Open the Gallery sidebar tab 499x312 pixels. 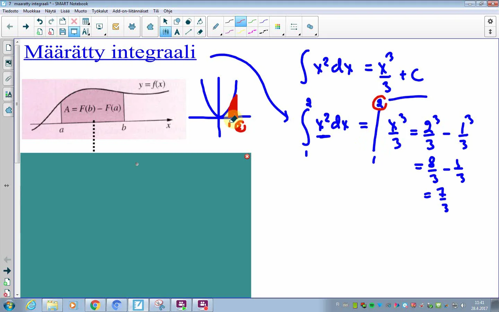[8, 63]
